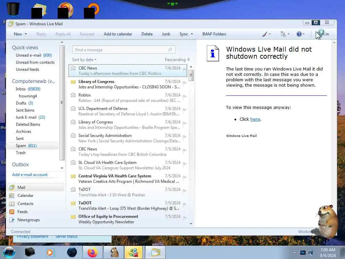Open the Sort by date dropdown

pos(84,60)
